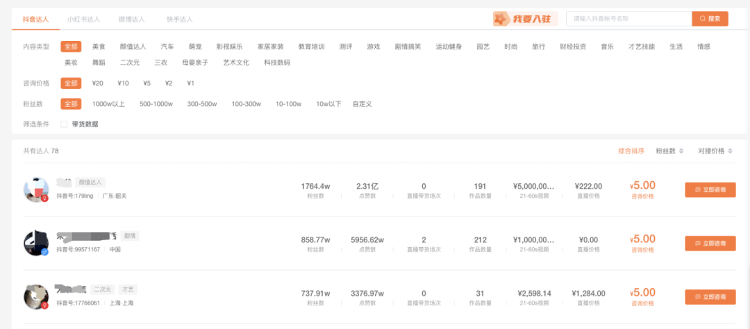Switch to the 小红书达人 tab

[x=84, y=19]
